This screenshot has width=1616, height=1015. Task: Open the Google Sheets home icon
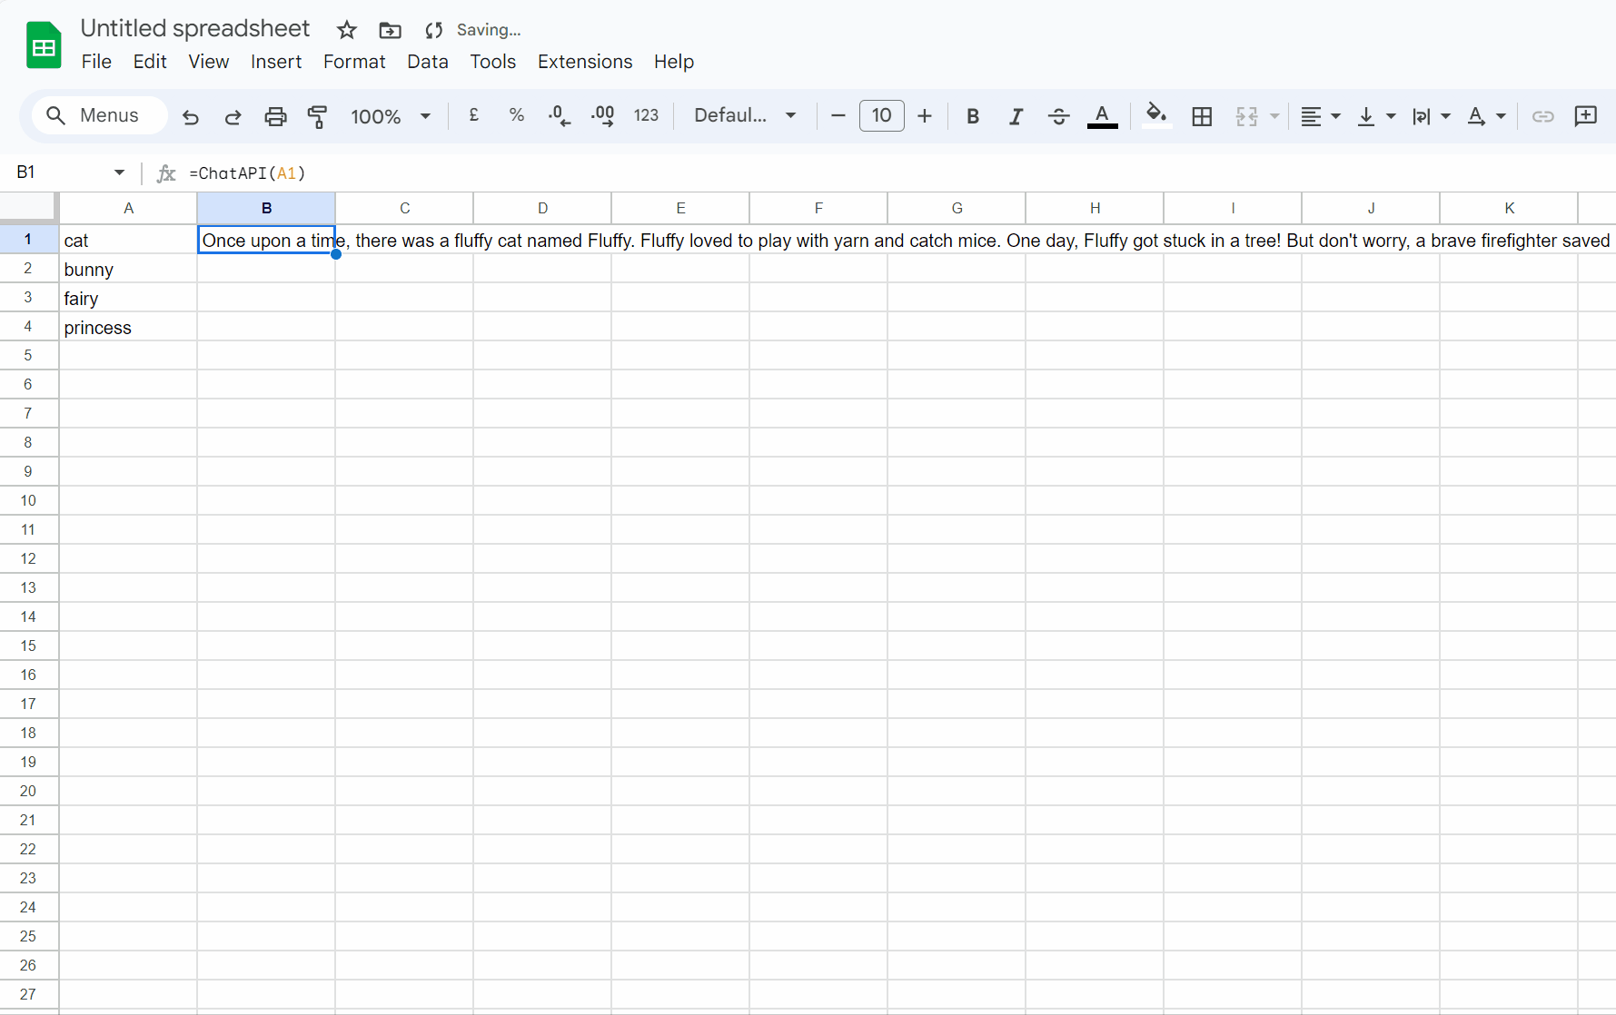[x=44, y=46]
